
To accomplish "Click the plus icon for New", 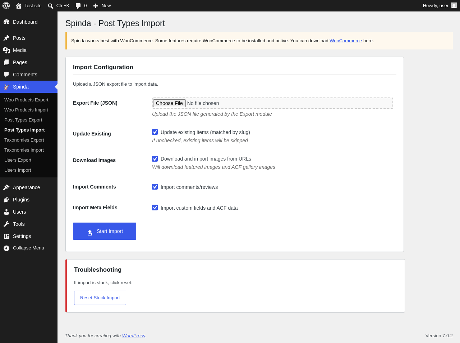I will (96, 6).
